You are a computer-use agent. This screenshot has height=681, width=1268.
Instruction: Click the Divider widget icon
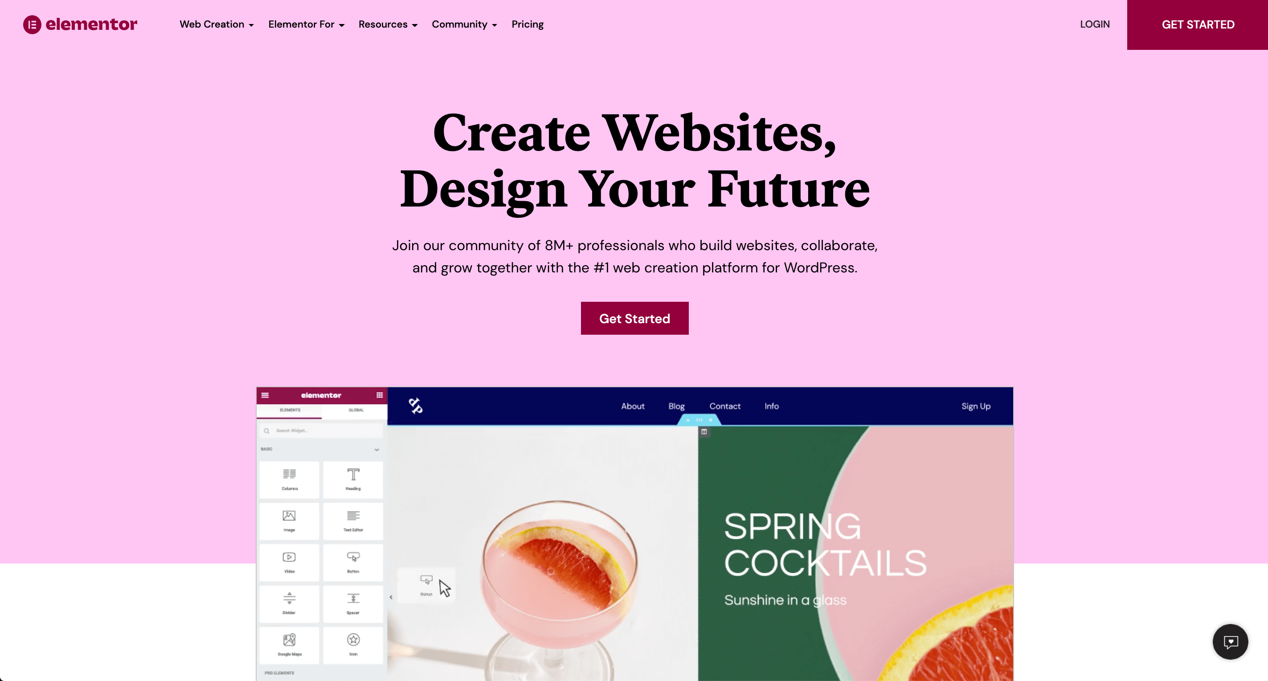[290, 599]
